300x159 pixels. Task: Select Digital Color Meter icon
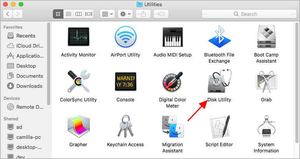click(x=173, y=82)
